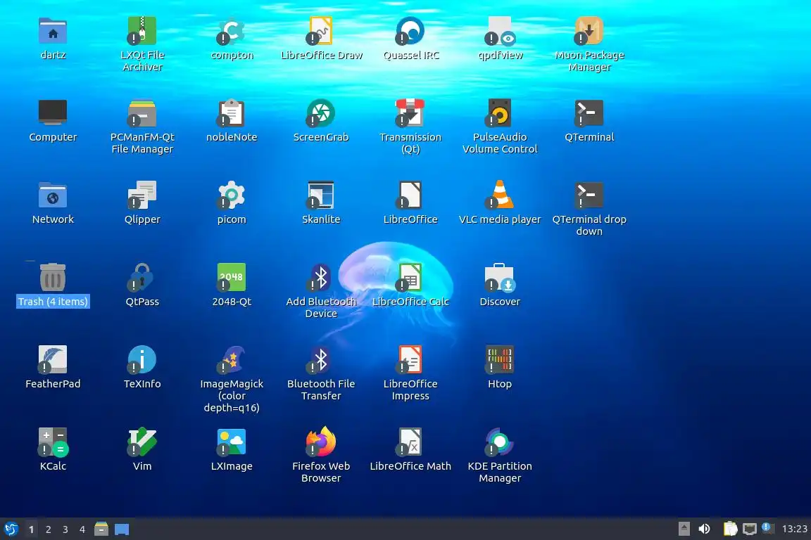
Task: Click the show desktop taskbar button
Action: (122, 529)
